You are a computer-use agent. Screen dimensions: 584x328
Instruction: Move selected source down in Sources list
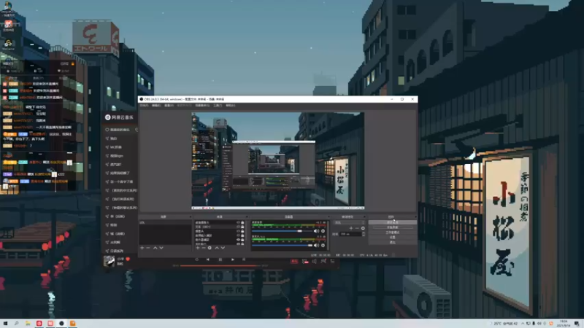click(x=223, y=248)
